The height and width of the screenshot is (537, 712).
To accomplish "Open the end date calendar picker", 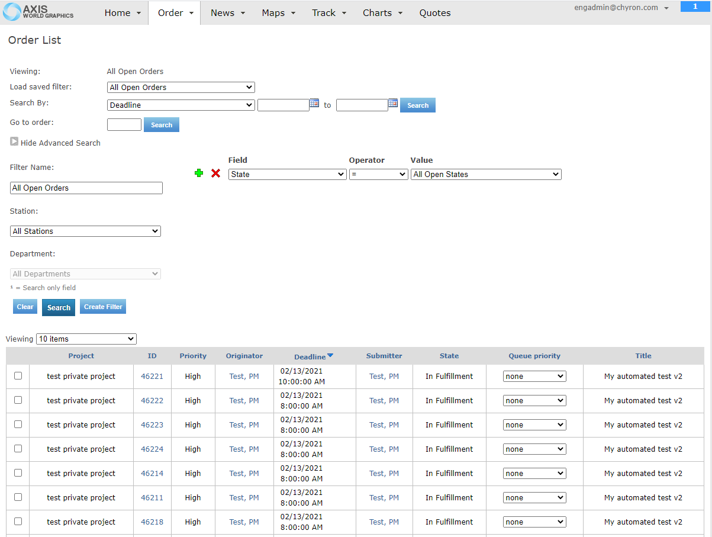I will click(x=393, y=104).
